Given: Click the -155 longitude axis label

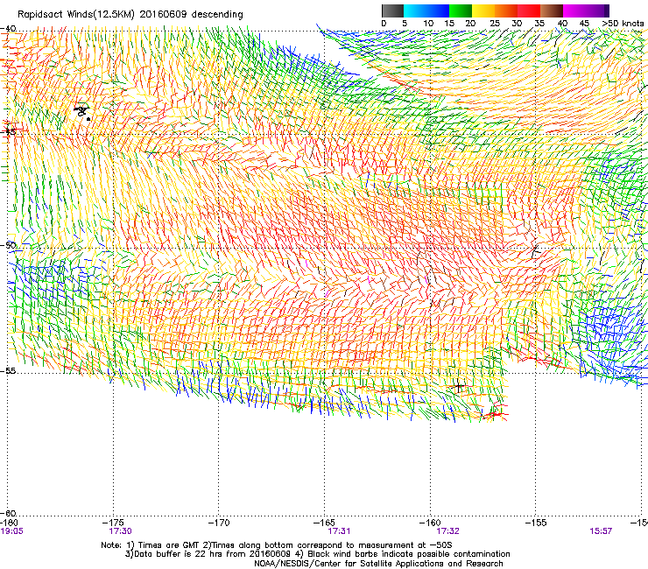Looking at the screenshot, I should [536, 523].
